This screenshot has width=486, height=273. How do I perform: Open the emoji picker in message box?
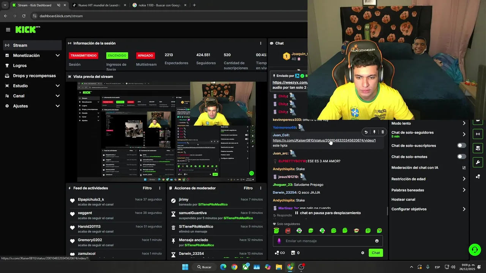[377, 241]
